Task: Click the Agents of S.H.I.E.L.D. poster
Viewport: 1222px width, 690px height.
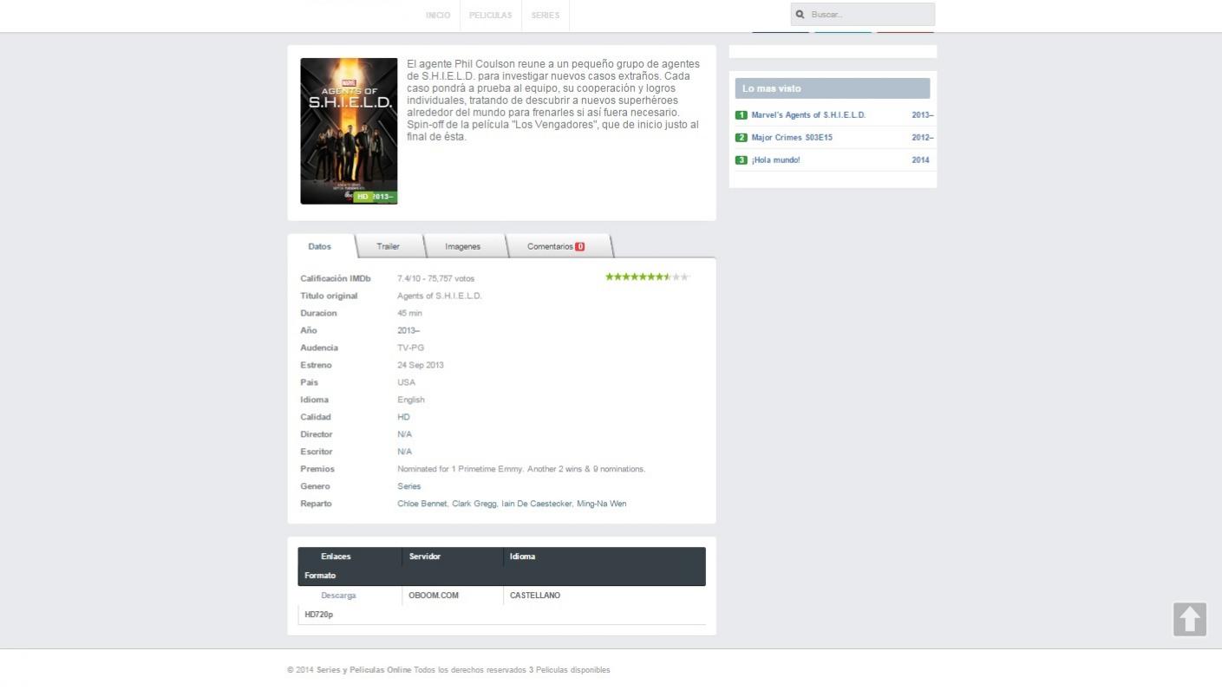Action: coord(349,131)
